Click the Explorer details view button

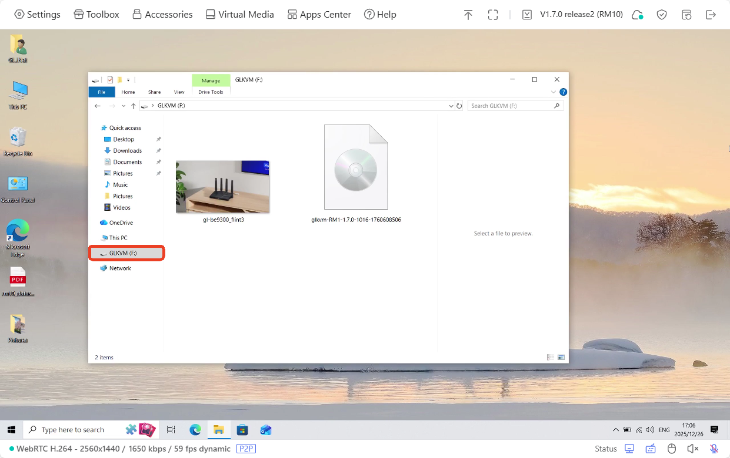point(550,357)
